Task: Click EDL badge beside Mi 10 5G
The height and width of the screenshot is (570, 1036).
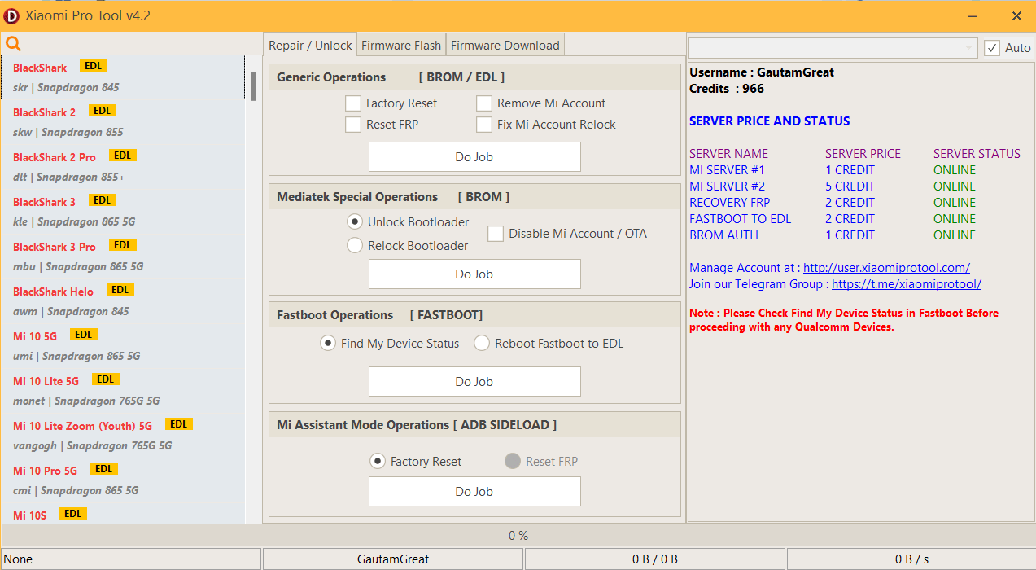Action: (x=84, y=335)
